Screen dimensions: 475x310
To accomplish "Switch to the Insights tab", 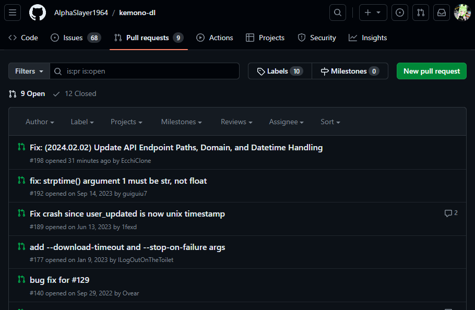I will tap(368, 38).
